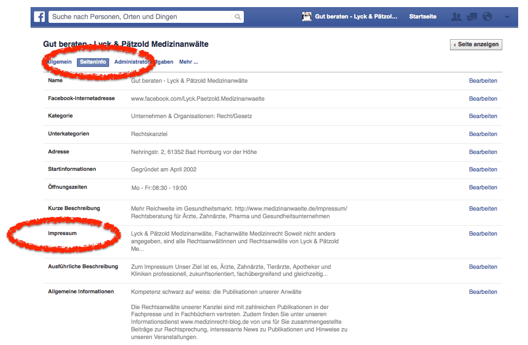Click the Impressum text starting 'Lyck & Pätzold Medizinanwälte, Fachanwälte'
Image resolution: width=528 pixels, height=345 pixels.
tap(235, 241)
